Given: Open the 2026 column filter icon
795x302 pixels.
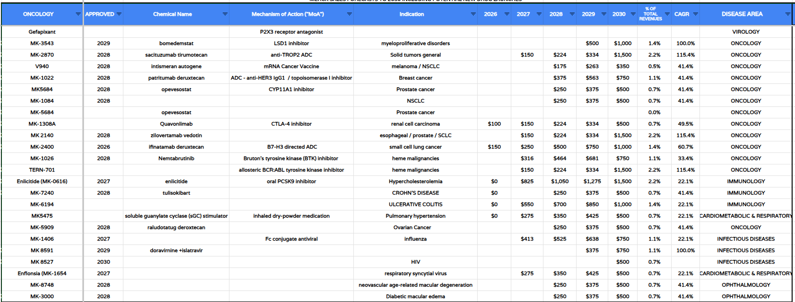Looking at the screenshot, I should pyautogui.click(x=506, y=14).
